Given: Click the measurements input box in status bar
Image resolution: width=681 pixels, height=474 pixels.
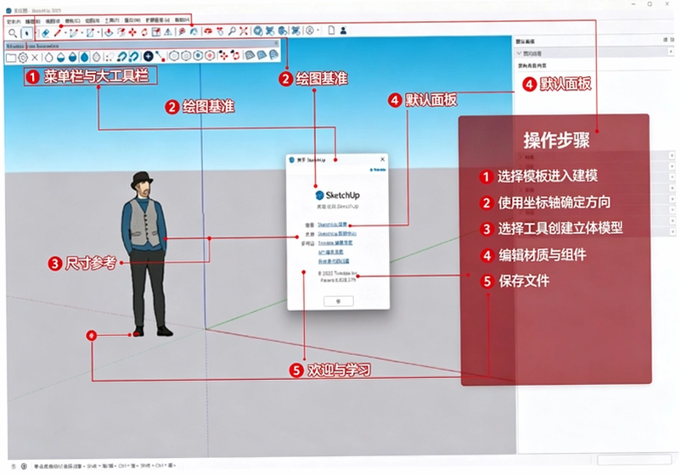Looking at the screenshot, I should pyautogui.click(x=634, y=460).
